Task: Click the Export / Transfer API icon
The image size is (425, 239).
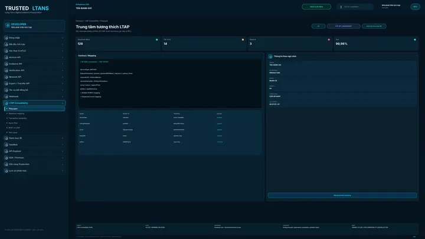Action: pyautogui.click(x=6, y=83)
